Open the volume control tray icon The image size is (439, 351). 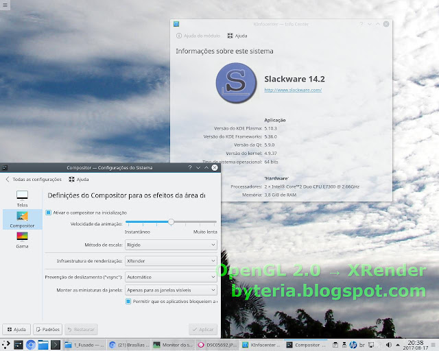coord(389,345)
